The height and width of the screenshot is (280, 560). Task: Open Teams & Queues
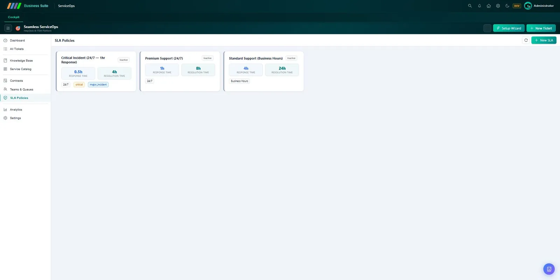click(26, 89)
